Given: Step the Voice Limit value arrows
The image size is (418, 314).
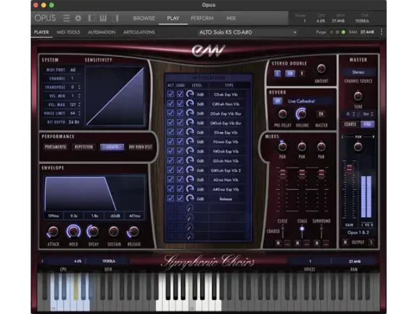Looking at the screenshot, I should pos(79,114).
